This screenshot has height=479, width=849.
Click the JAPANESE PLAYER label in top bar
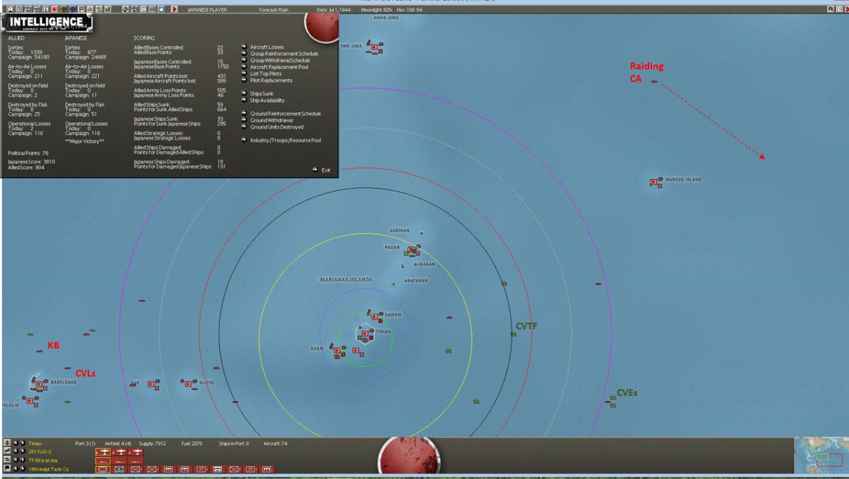point(207,9)
